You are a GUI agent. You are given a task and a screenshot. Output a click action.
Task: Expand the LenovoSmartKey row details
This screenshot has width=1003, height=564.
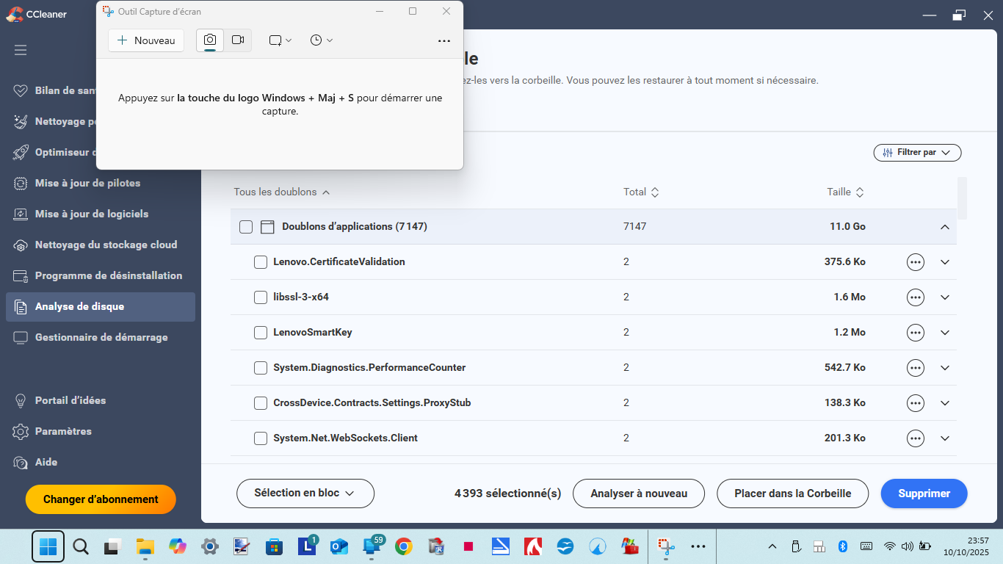(945, 333)
